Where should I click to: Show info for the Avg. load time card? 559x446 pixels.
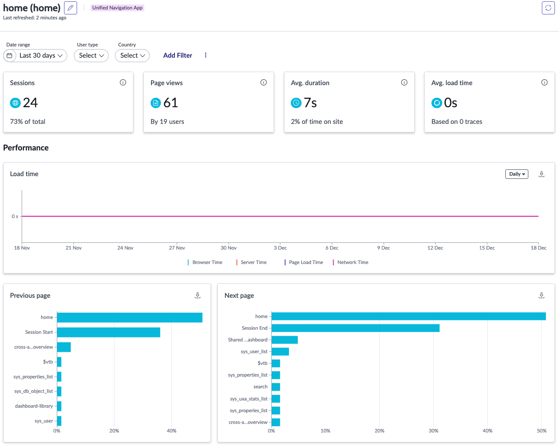click(545, 82)
